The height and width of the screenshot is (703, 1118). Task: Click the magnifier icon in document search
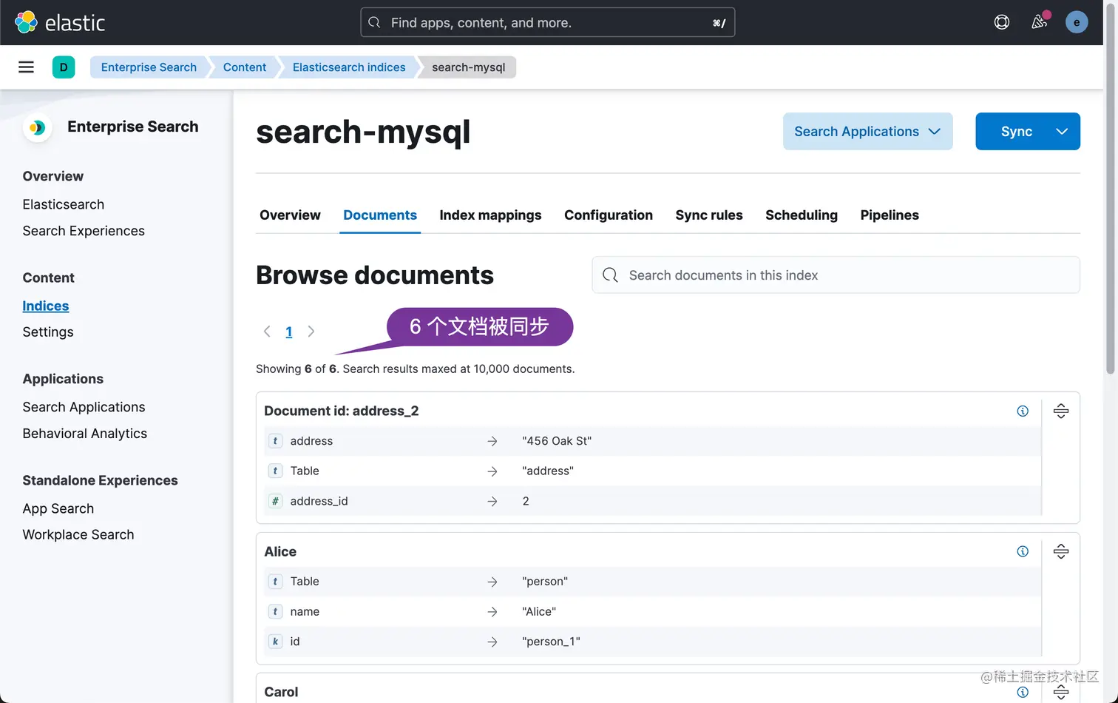coord(610,275)
